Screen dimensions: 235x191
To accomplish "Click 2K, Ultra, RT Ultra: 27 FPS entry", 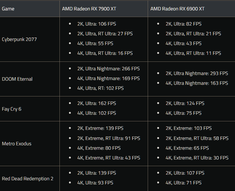I will coord(105,34).
